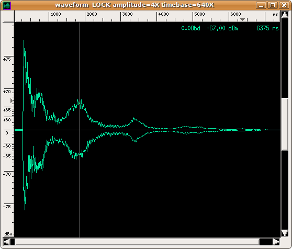The height and width of the screenshot is (249, 292).
Task: Click the +67.00 dBm amplitude readout
Action: [x=222, y=28]
